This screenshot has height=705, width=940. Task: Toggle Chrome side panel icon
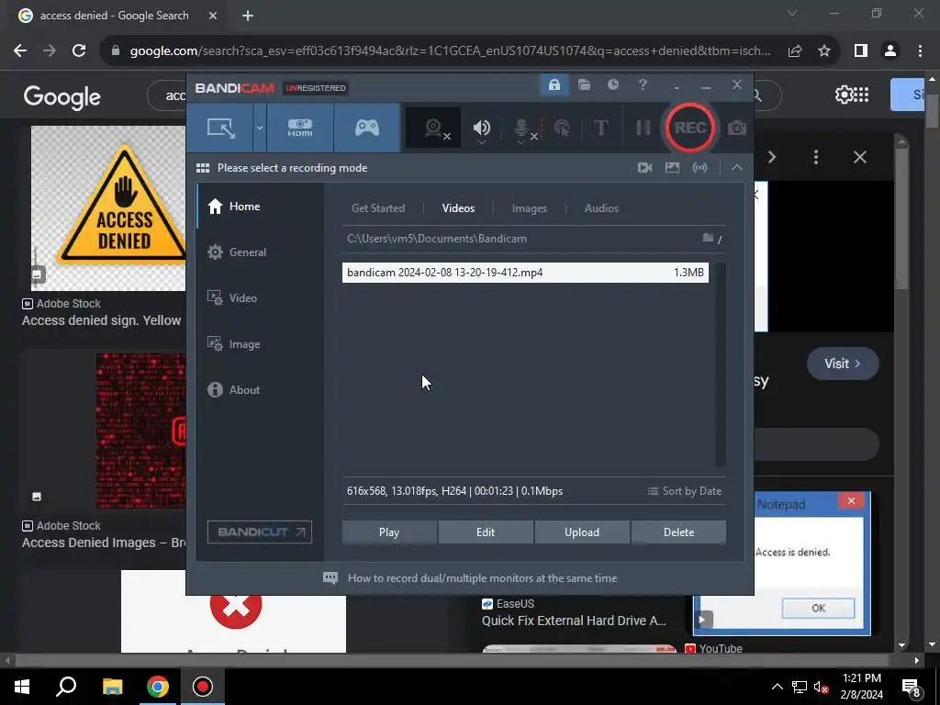coord(861,51)
